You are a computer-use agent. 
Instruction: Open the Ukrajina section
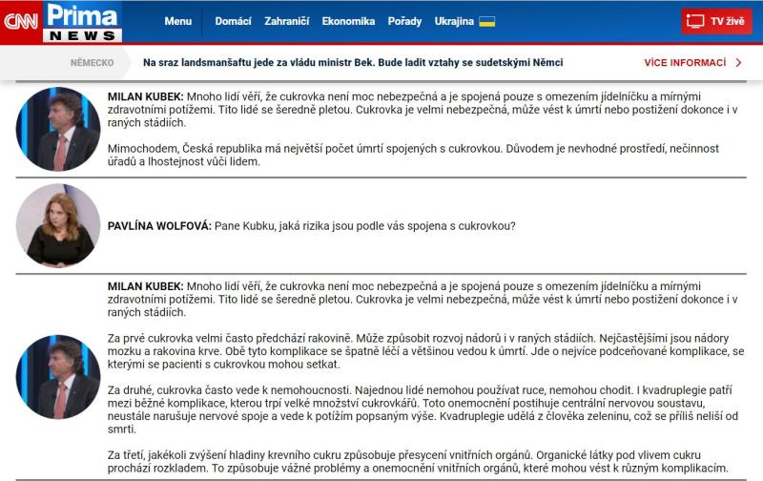click(x=454, y=21)
